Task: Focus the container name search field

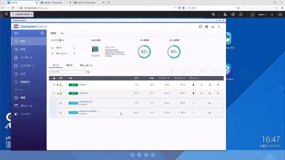Action: (x=68, y=72)
